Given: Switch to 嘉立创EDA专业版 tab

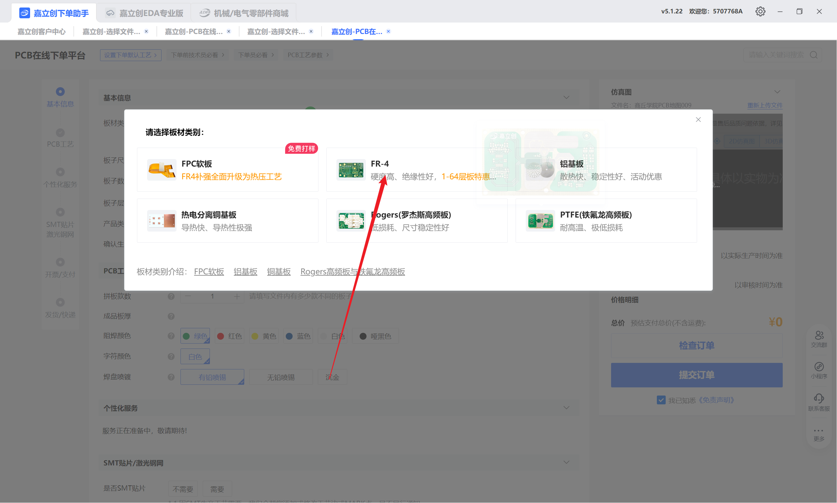Looking at the screenshot, I should (145, 13).
